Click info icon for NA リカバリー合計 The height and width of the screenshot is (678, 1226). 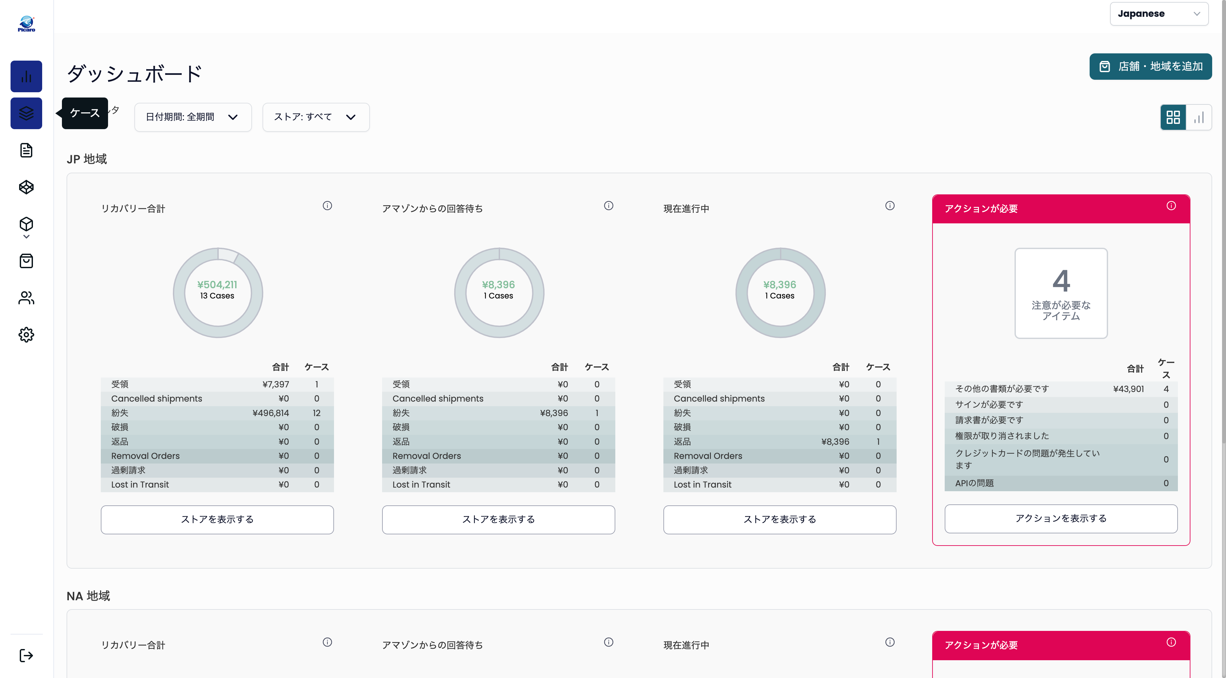coord(327,642)
